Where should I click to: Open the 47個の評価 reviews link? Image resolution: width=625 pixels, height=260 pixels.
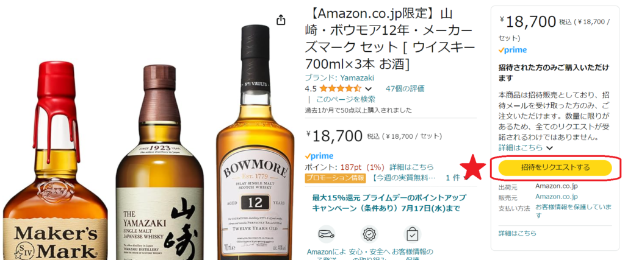[405, 88]
